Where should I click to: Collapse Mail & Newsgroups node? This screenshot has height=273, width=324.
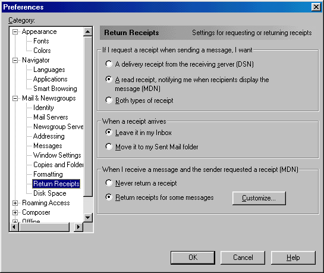[x=15, y=98]
